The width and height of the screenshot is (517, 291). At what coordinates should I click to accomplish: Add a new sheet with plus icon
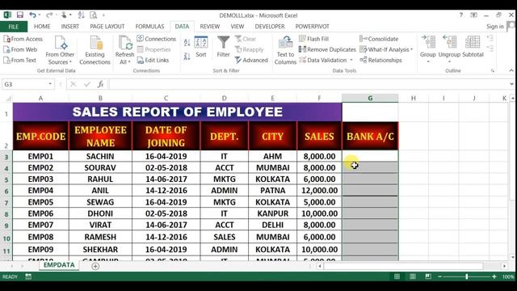(95, 266)
